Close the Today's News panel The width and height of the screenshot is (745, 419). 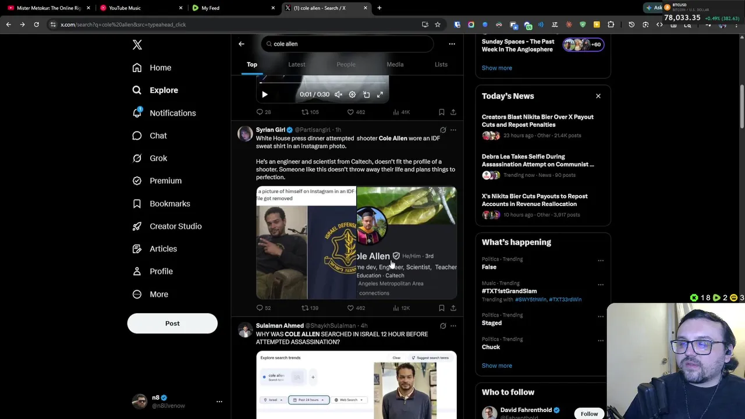pyautogui.click(x=598, y=96)
